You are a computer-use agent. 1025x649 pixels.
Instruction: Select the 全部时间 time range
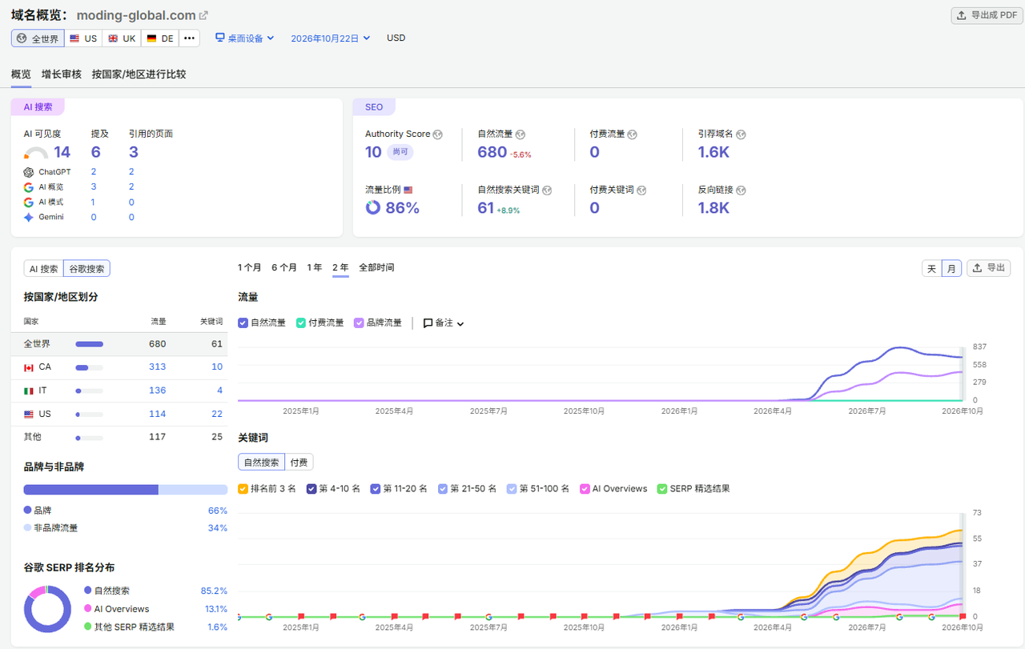coord(376,268)
